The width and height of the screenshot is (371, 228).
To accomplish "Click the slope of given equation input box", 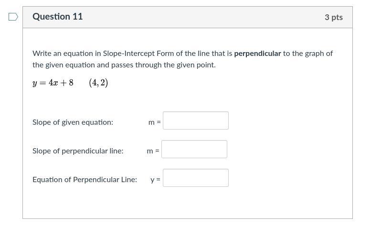I will coord(196,120).
